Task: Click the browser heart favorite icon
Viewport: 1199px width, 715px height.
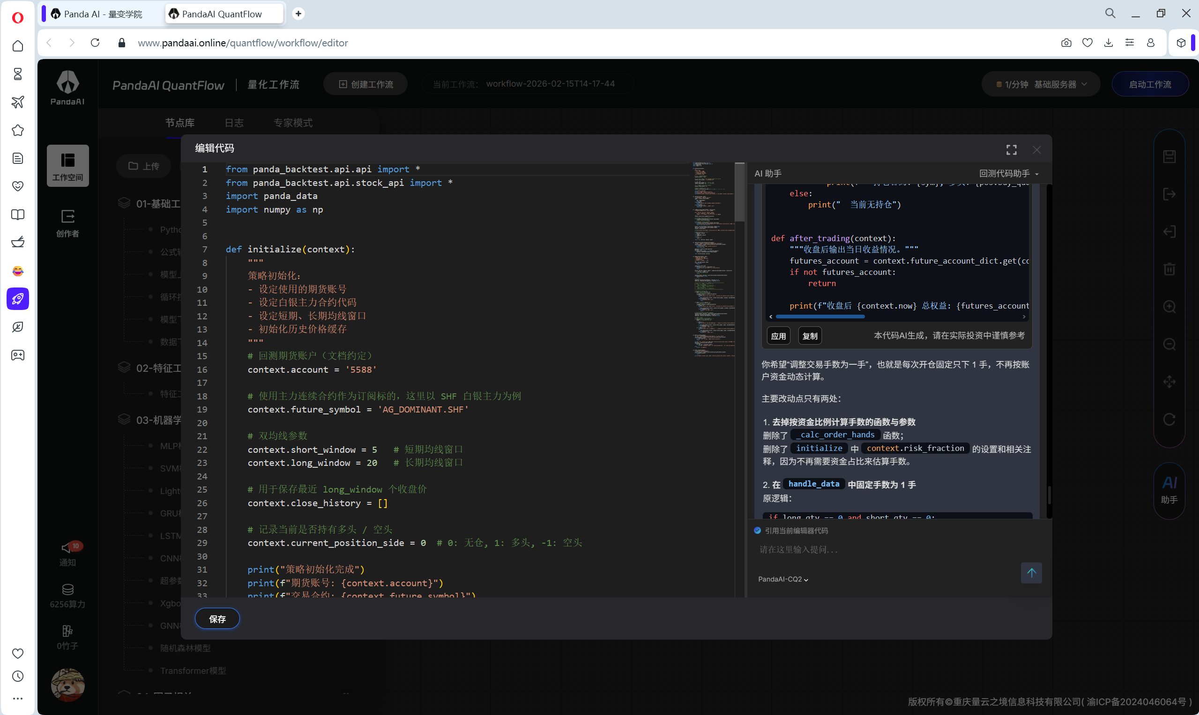Action: tap(1087, 43)
